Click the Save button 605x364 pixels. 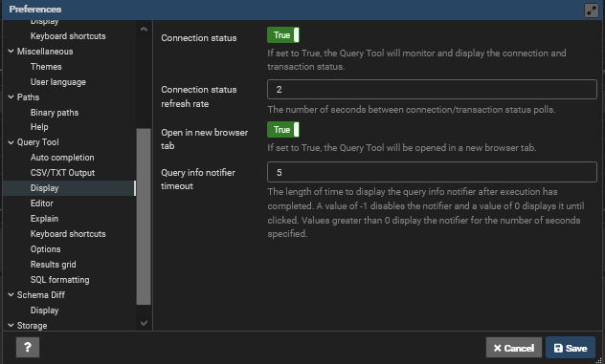point(571,348)
